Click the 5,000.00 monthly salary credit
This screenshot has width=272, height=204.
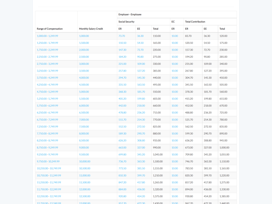[84, 92]
